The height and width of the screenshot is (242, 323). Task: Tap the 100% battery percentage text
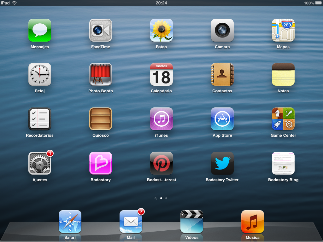(x=309, y=3)
